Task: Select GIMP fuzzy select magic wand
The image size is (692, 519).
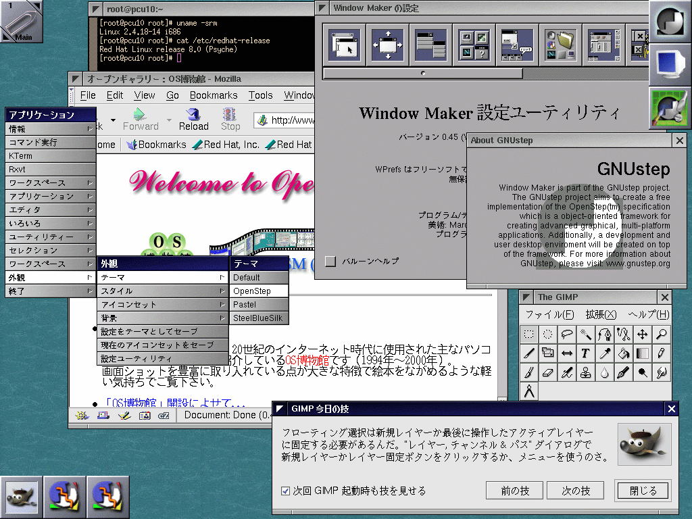Action: (x=586, y=334)
